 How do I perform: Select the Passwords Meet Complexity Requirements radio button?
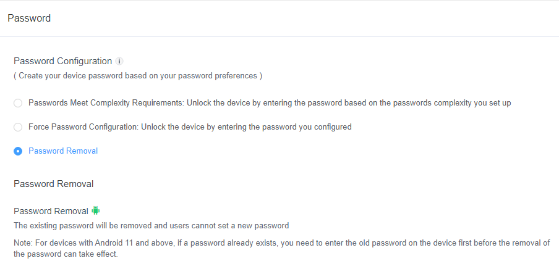18,103
